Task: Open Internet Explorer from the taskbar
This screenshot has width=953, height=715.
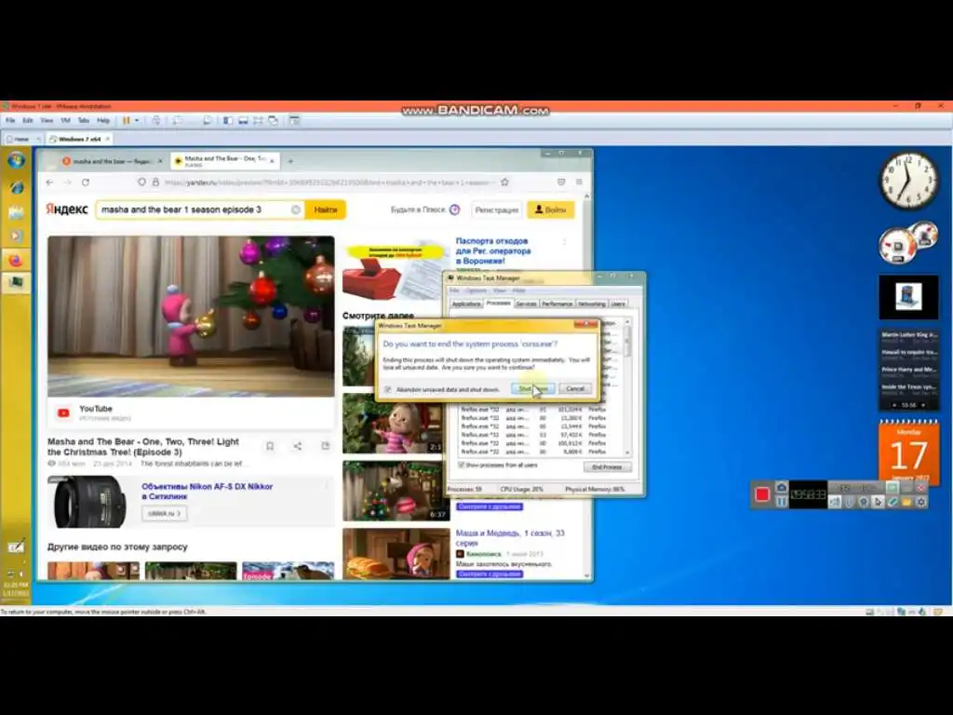Action: [17, 187]
